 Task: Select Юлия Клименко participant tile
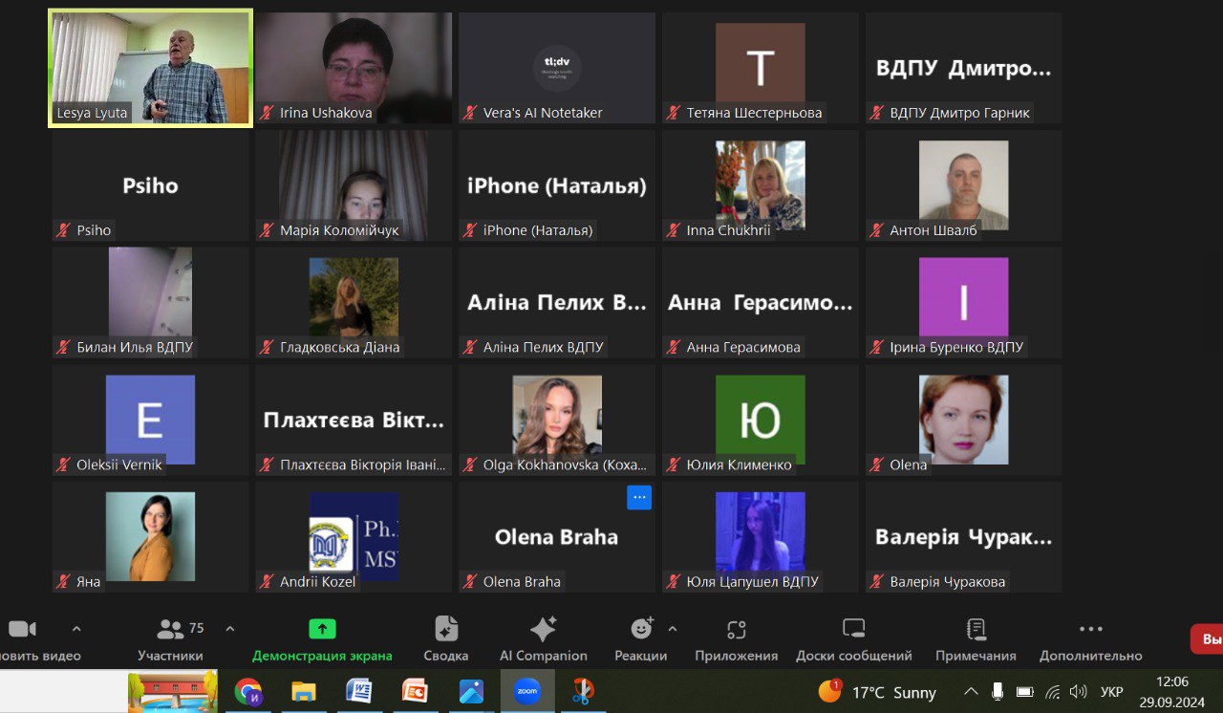[761, 420]
